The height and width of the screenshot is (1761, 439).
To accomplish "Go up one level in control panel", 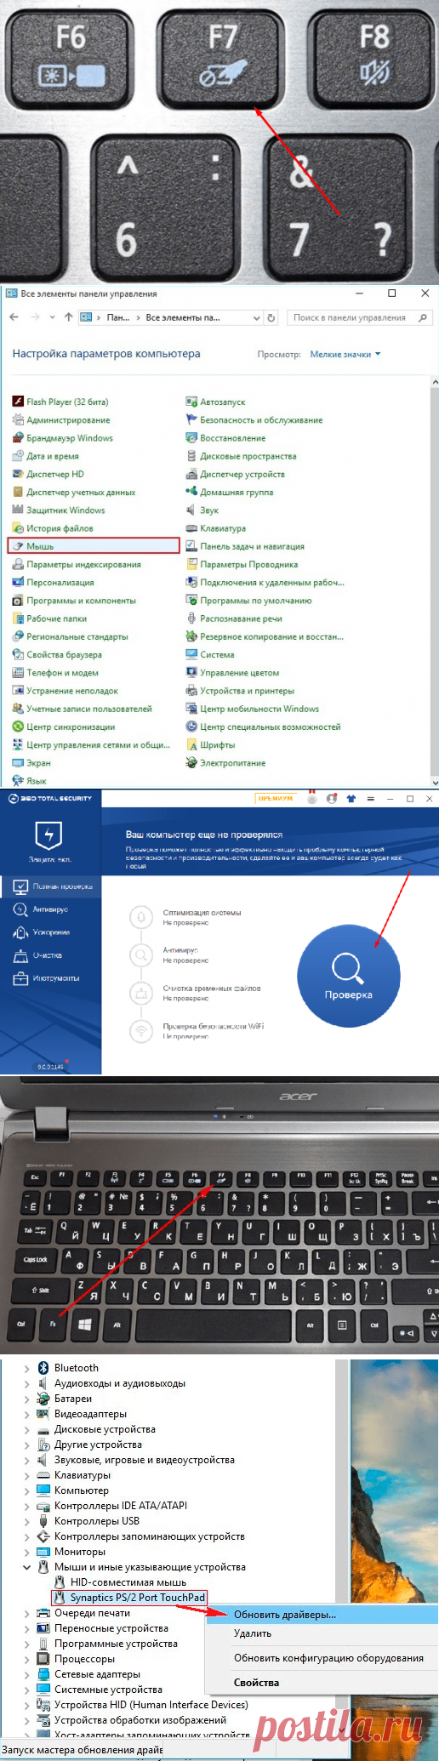I will point(68,317).
